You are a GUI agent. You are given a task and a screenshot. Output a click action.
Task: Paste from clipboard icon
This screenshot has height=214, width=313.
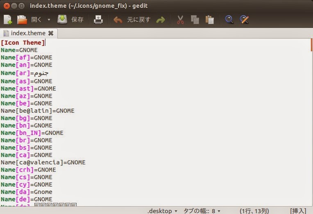point(210,20)
